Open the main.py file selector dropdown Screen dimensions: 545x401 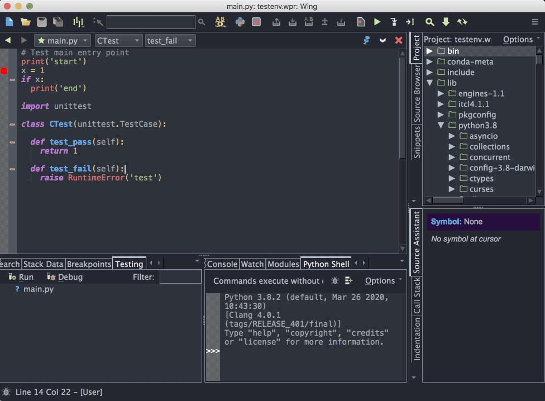63,41
